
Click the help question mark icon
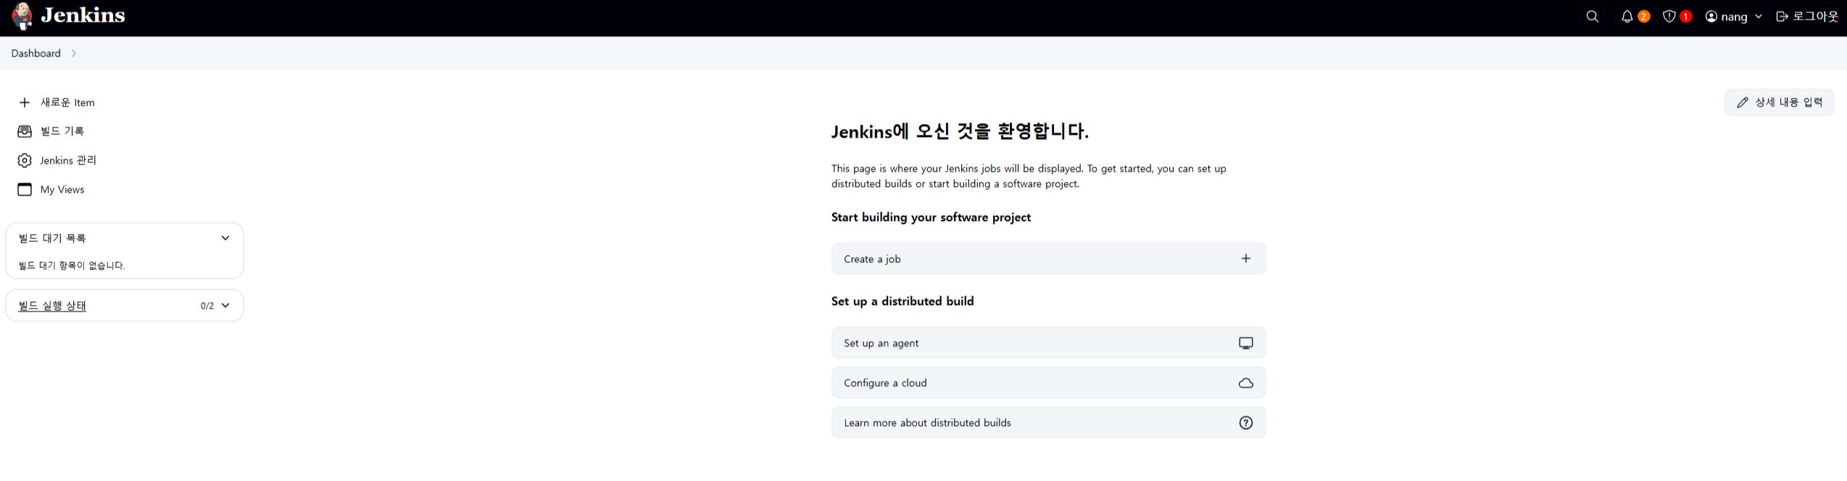(1245, 423)
